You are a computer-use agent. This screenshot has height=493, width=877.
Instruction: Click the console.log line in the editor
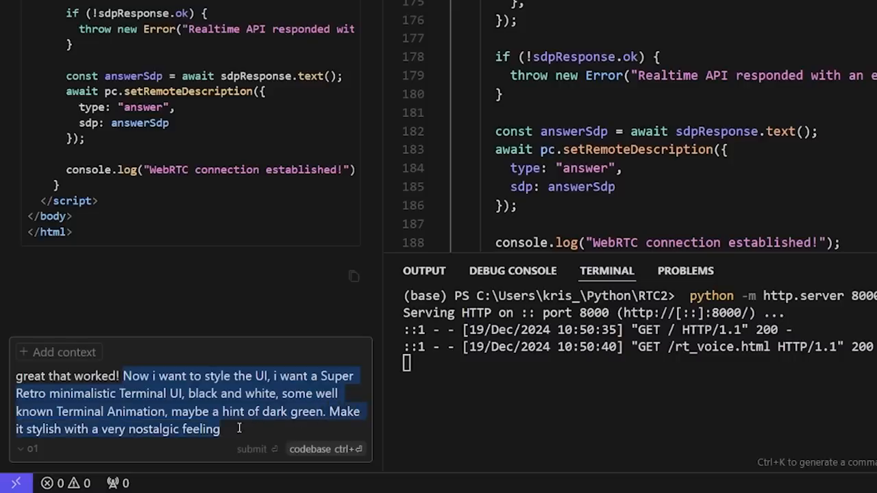click(667, 242)
